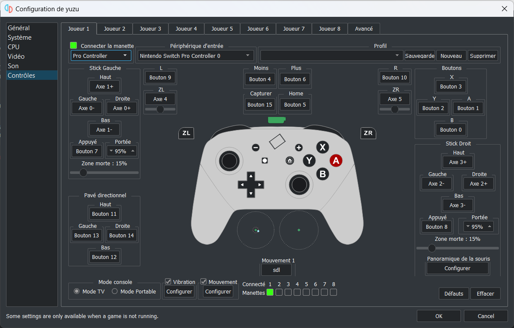
Task: Enable connected controller 2 box
Action: click(279, 292)
